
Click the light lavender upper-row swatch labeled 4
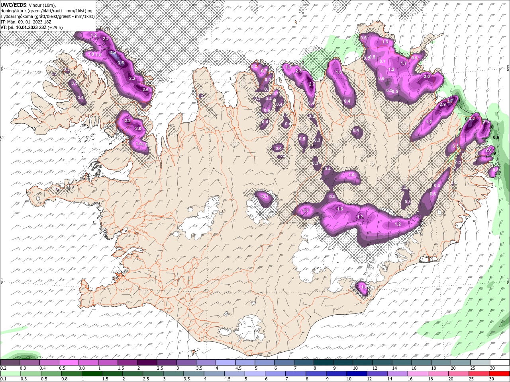(x=226, y=363)
